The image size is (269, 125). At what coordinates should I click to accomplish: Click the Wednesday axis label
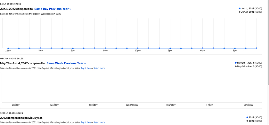132,105
